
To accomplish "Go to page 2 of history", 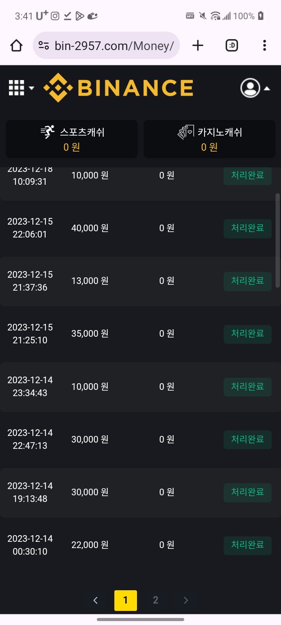I will coord(156,600).
